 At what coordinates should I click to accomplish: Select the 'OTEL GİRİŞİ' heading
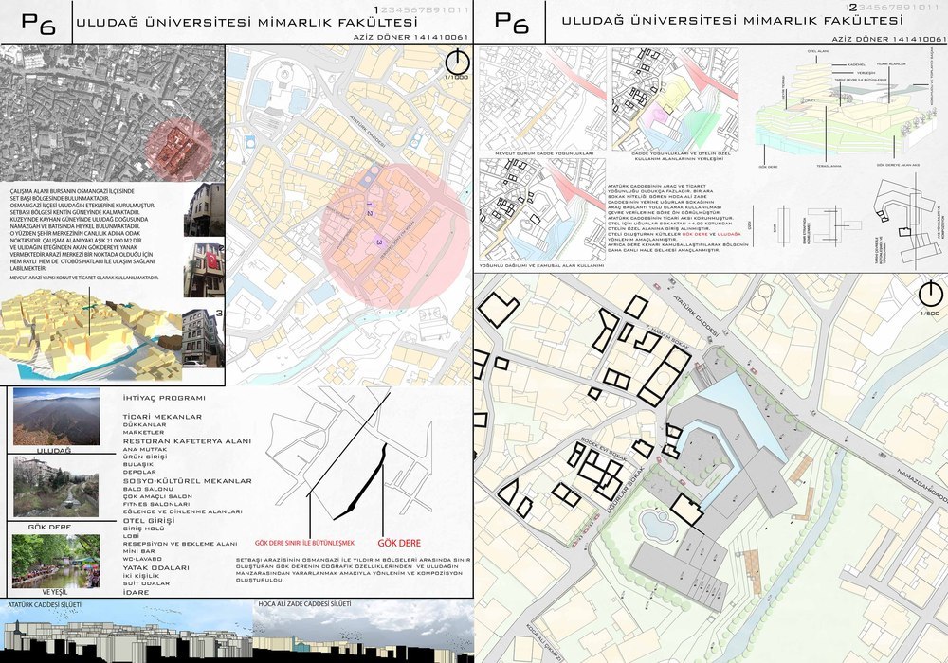149,521
